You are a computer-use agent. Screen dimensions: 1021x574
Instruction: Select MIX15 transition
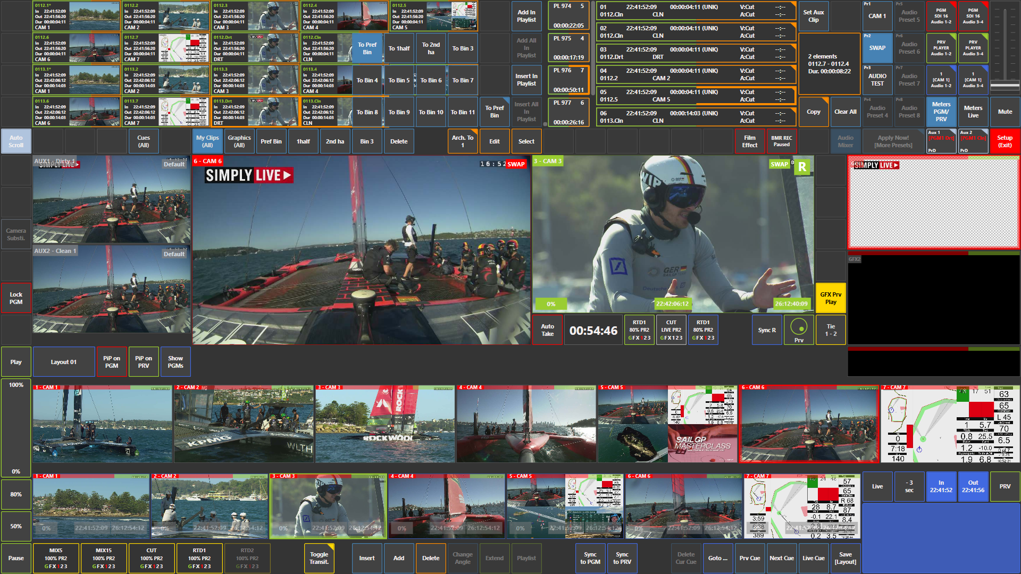104,558
